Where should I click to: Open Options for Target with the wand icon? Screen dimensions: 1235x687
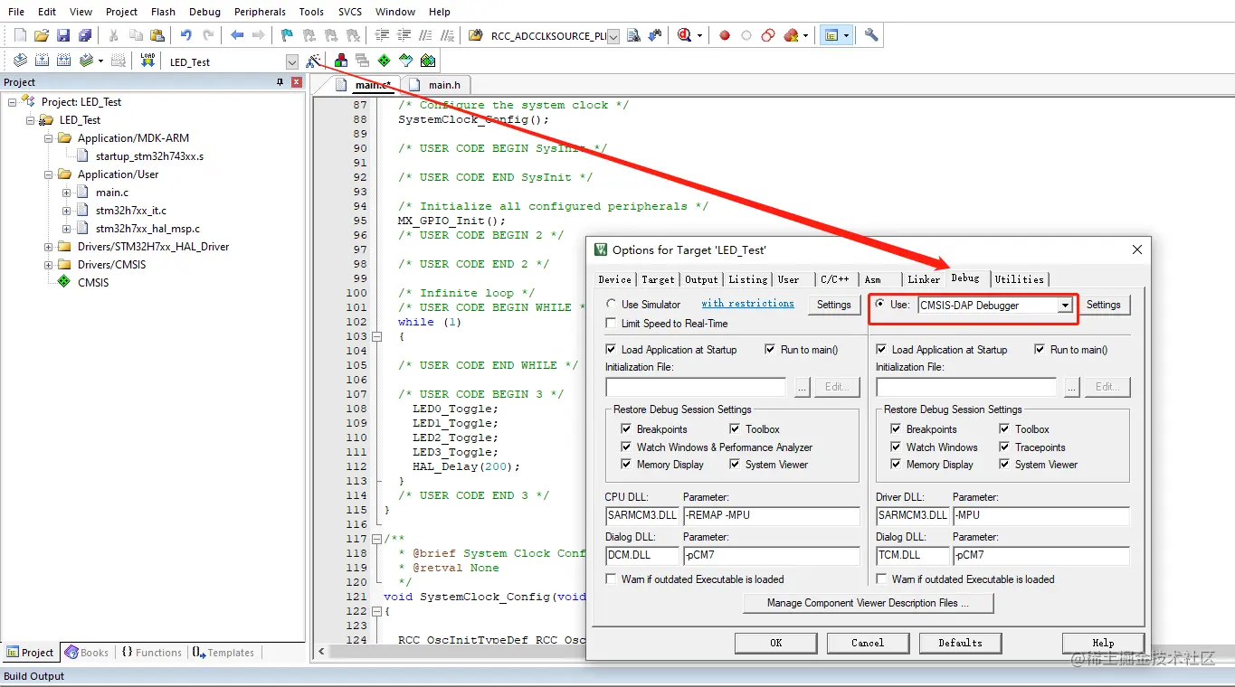tap(313, 61)
